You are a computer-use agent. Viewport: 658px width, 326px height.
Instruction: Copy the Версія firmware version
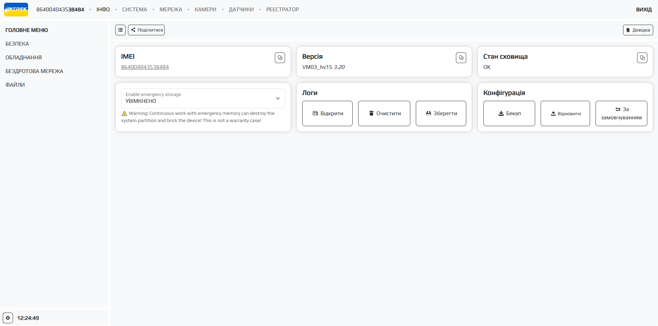(461, 58)
